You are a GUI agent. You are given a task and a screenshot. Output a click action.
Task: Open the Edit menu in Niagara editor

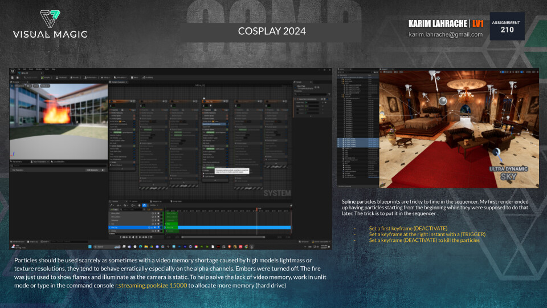coord(25,69)
